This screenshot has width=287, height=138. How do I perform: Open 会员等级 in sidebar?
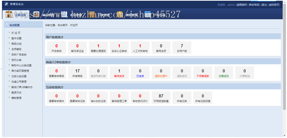coord(16,49)
